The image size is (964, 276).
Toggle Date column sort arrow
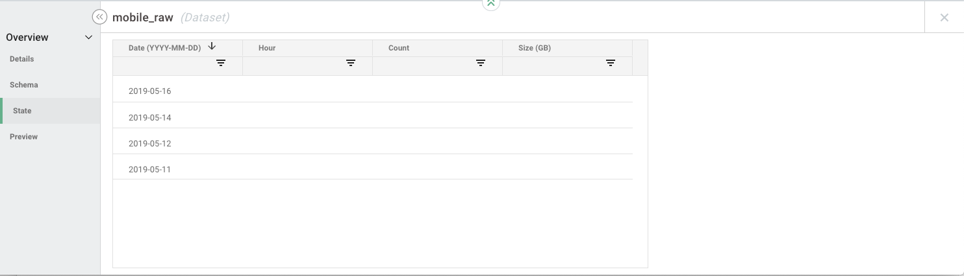212,47
